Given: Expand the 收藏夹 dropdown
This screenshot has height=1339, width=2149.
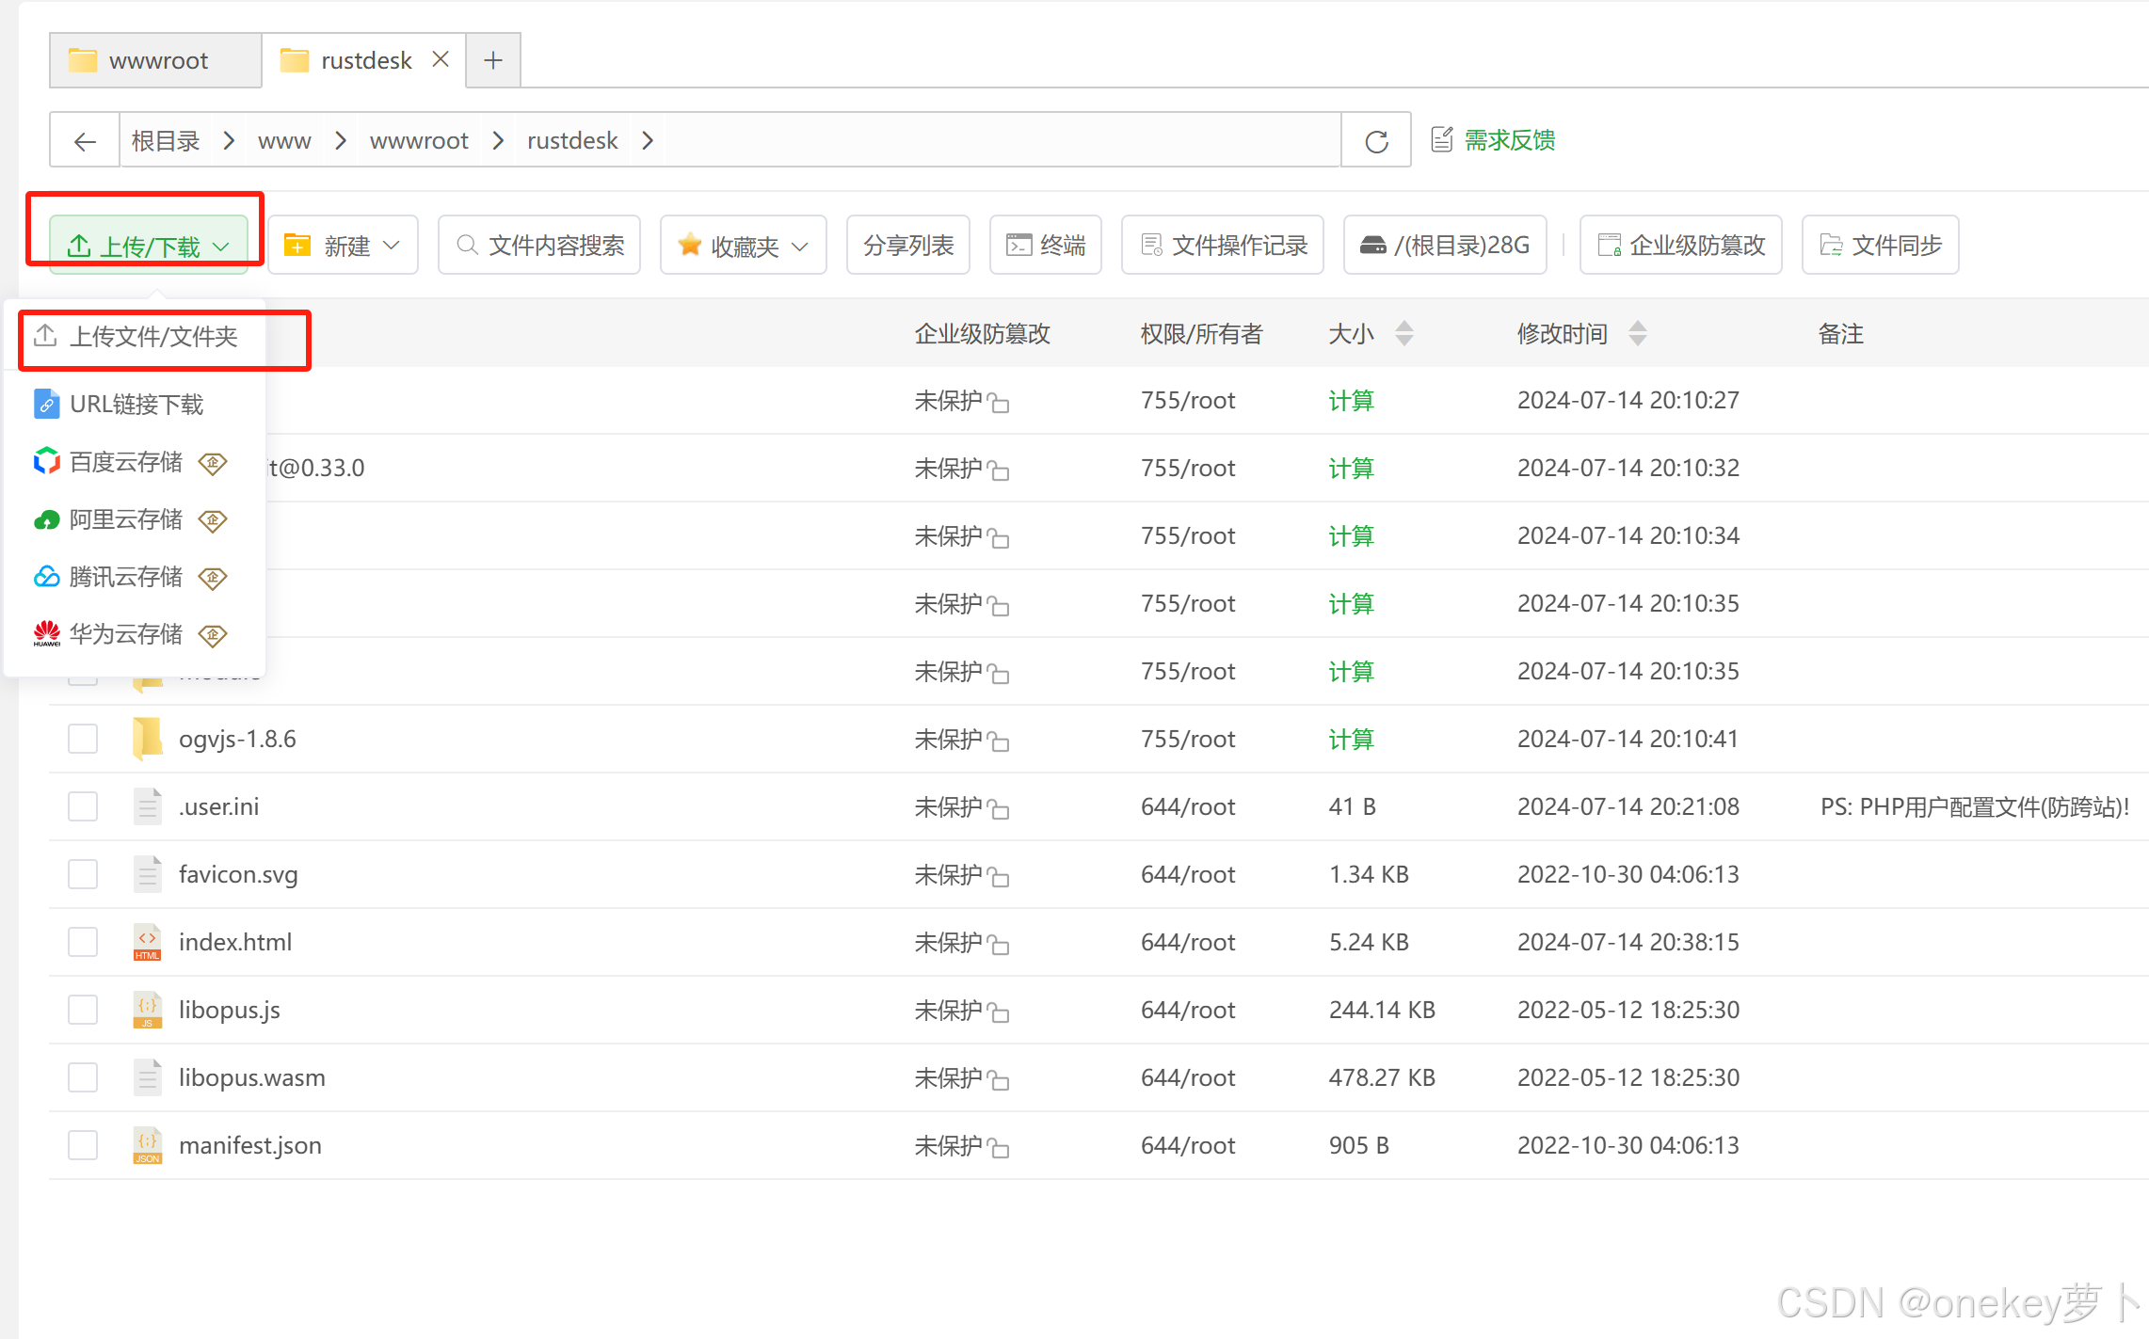Looking at the screenshot, I should [743, 246].
